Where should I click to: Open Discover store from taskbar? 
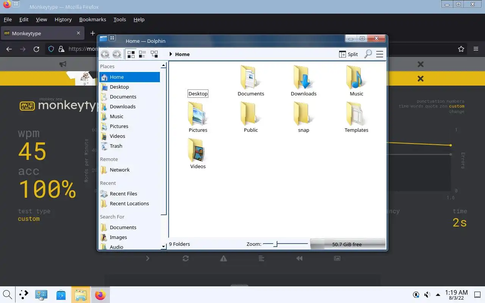[x=61, y=295]
